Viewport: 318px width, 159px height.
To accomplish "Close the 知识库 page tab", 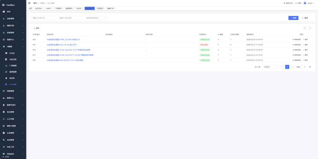I will (x=82, y=8).
